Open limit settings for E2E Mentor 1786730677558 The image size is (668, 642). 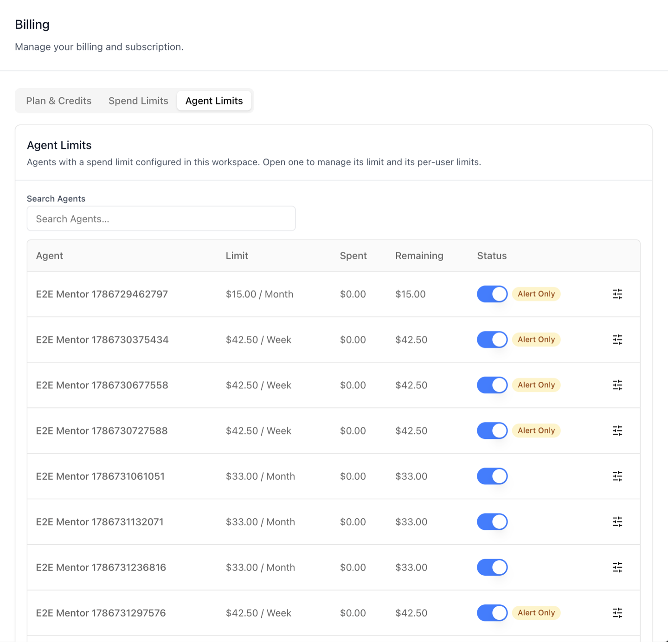point(617,385)
